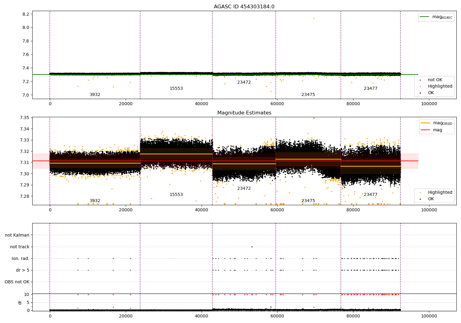This screenshot has width=461, height=323.
Task: Click the 'not OK' legend entry in top plot
Action: click(x=435, y=80)
